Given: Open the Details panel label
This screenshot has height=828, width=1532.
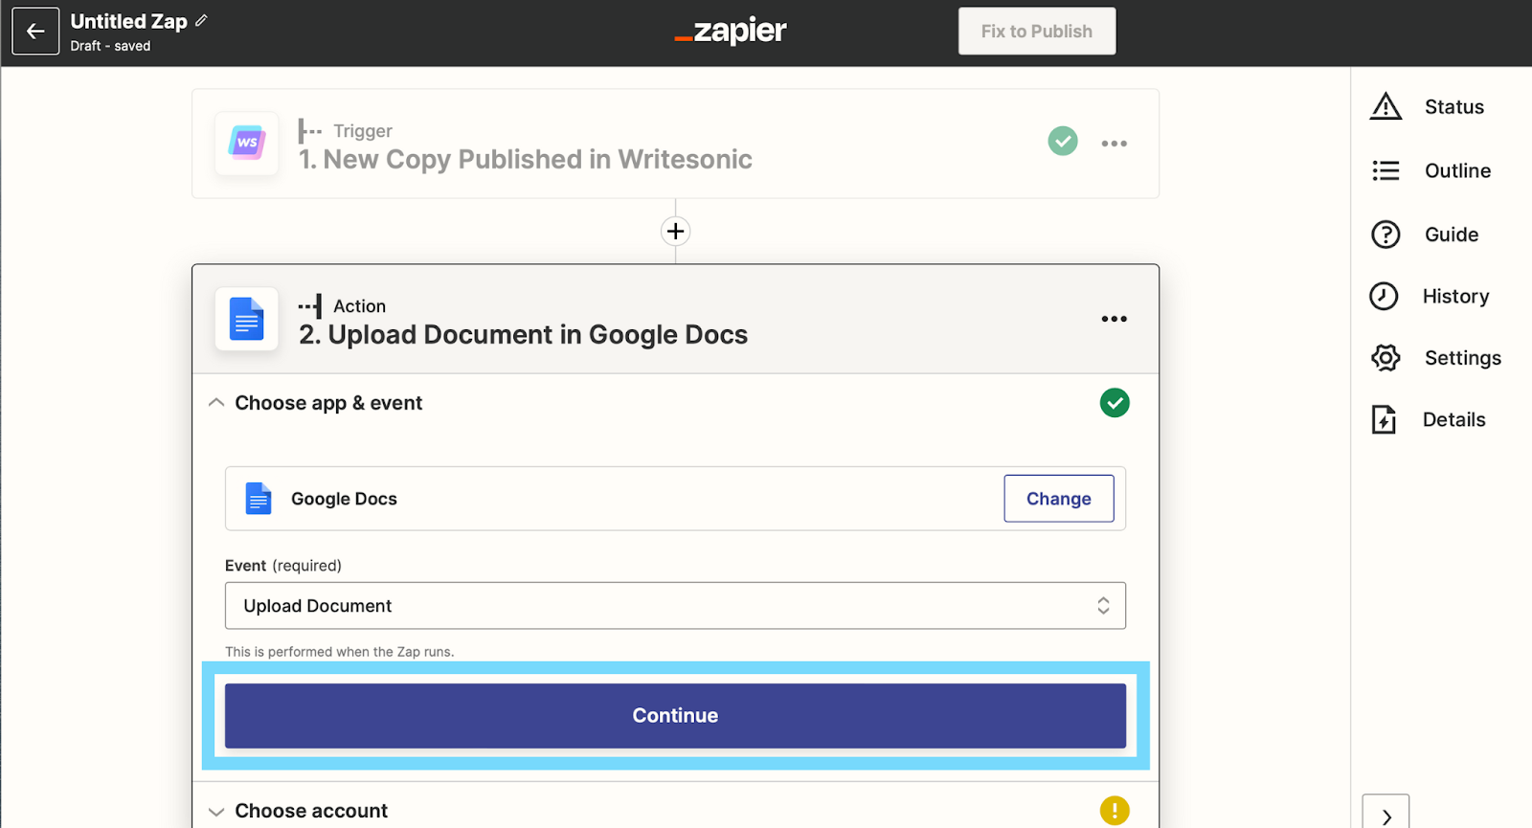Looking at the screenshot, I should [1454, 419].
